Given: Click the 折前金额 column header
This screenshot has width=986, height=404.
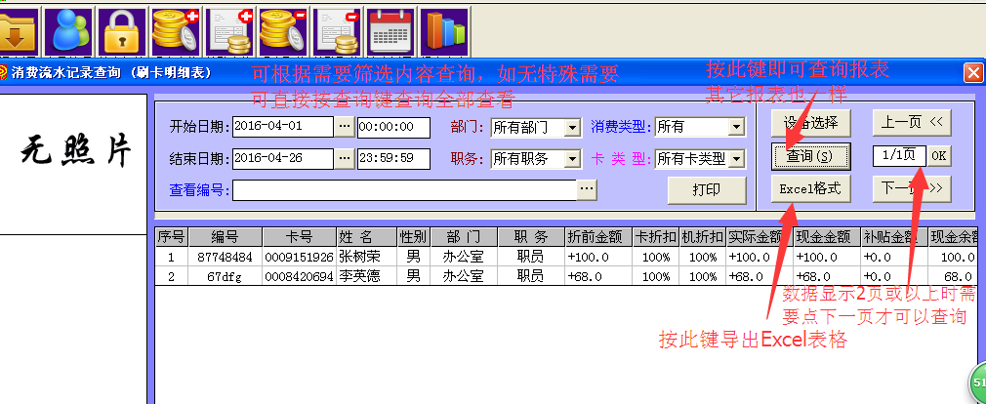Looking at the screenshot, I should 598,237.
